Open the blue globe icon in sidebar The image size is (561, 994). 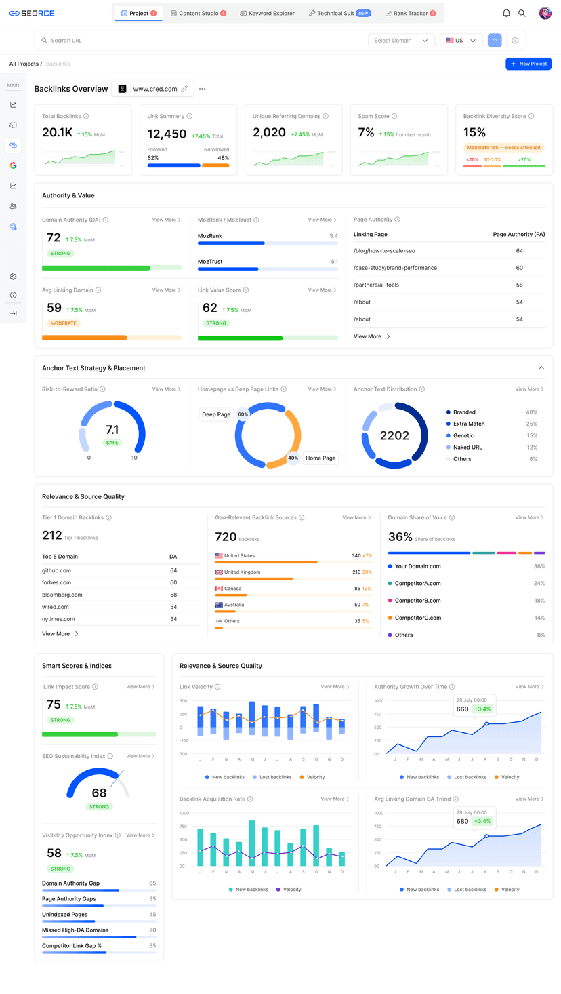[x=14, y=226]
